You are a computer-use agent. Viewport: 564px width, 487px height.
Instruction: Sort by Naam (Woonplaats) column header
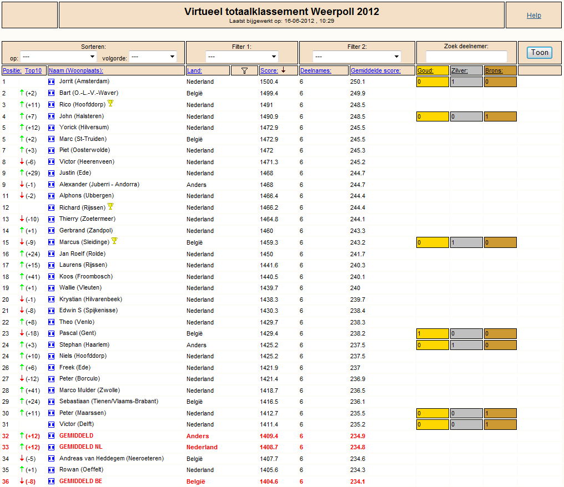76,70
